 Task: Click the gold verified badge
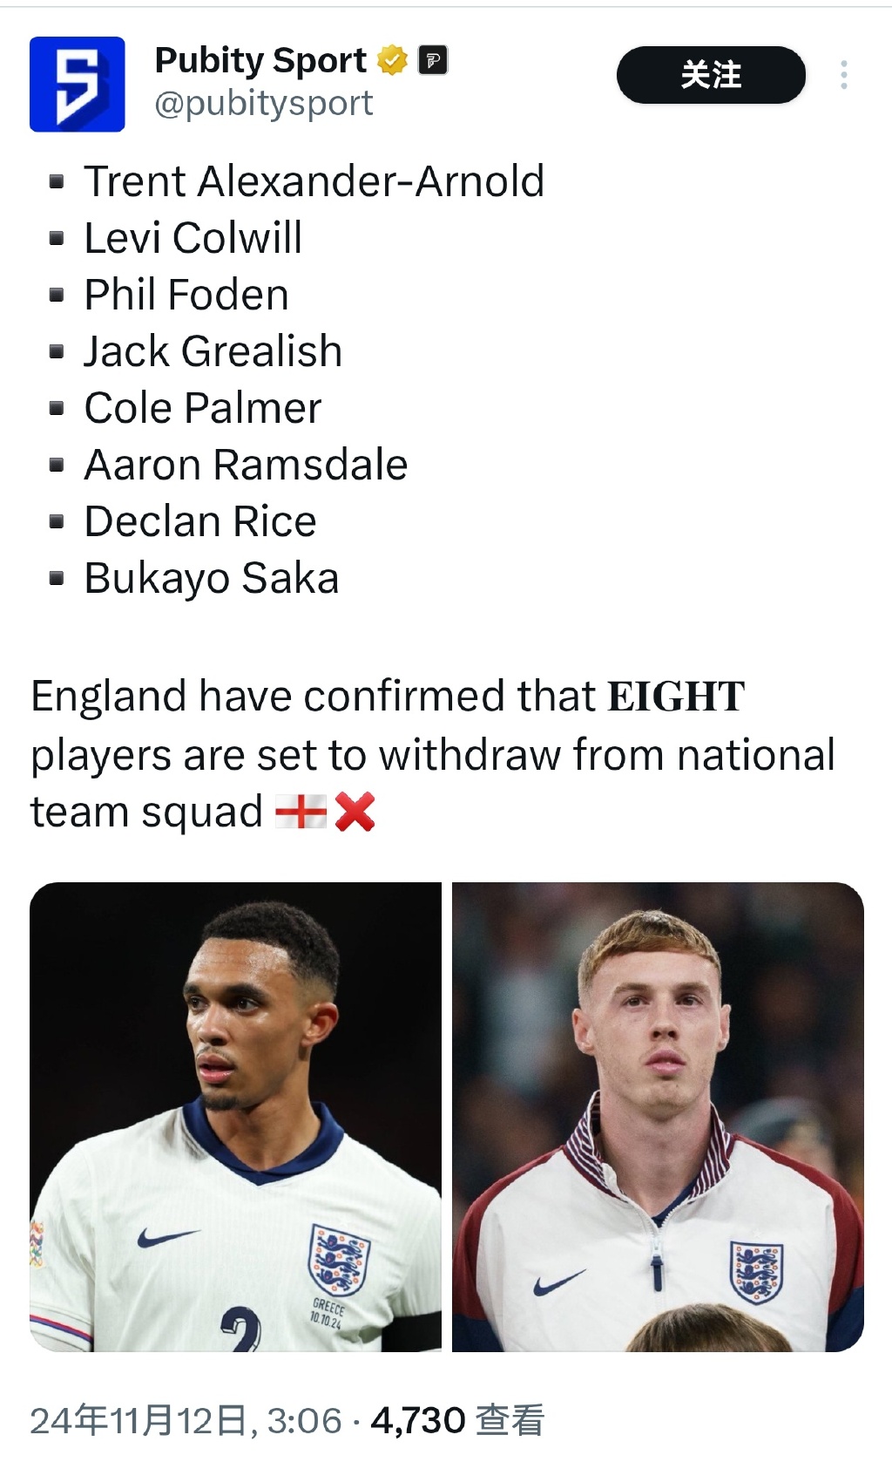click(x=393, y=60)
